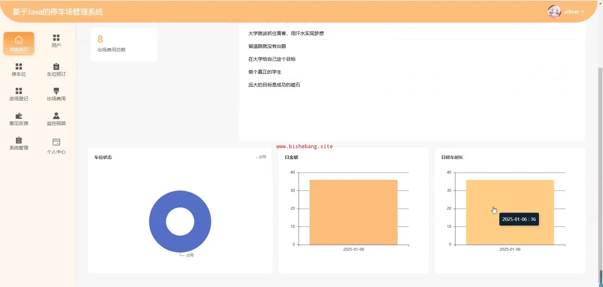Open notice 在大学给自己定个目标
Viewport: 603px width, 287px height.
coord(272,59)
